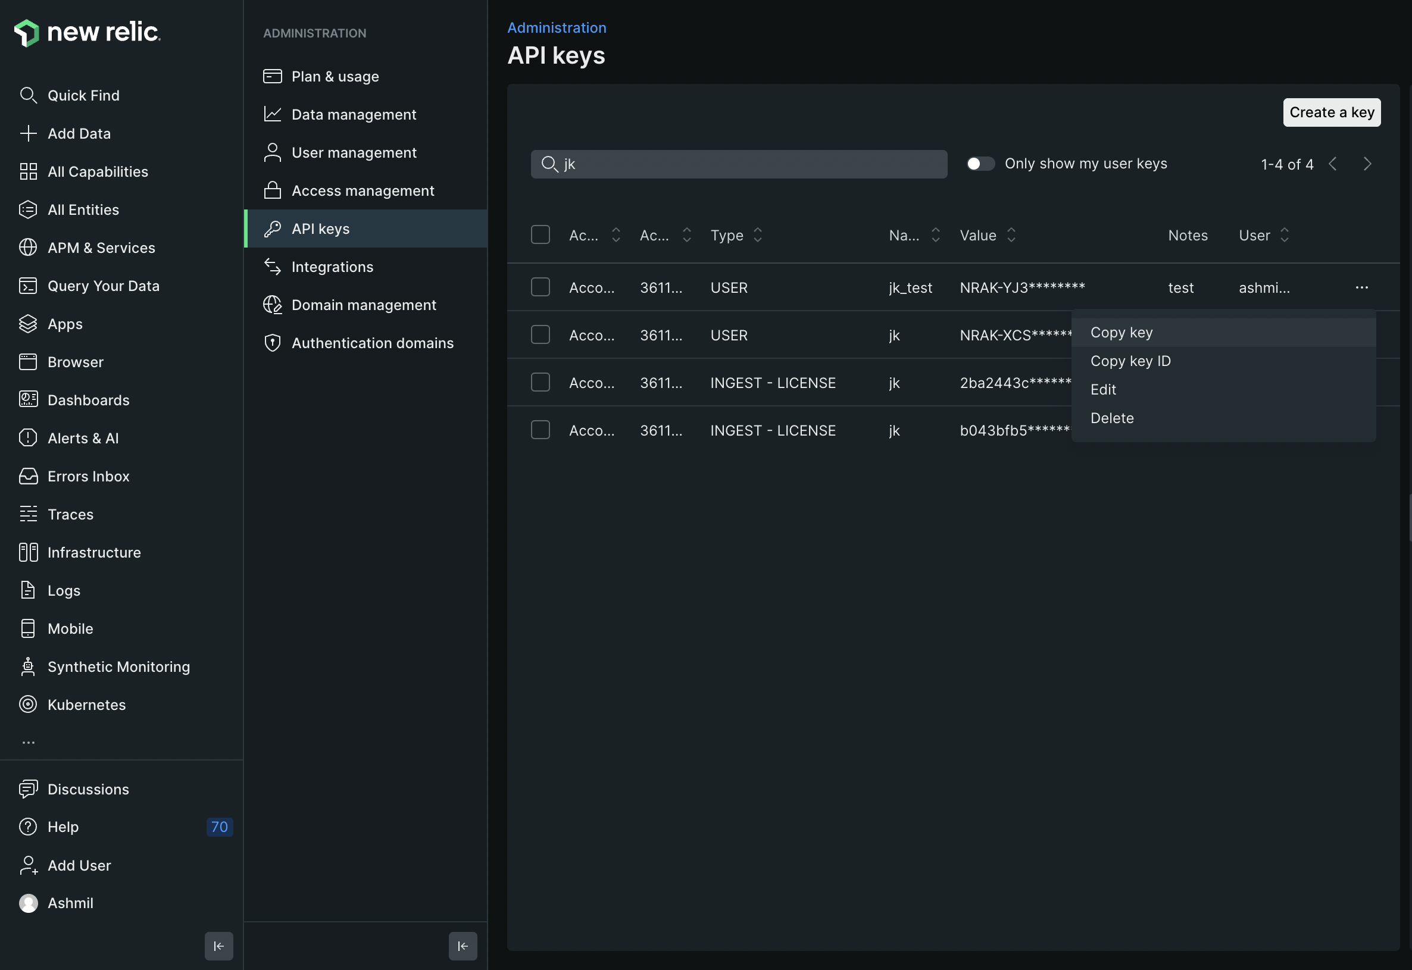
Task: Sort by second Ac... column arrows
Action: 687,235
